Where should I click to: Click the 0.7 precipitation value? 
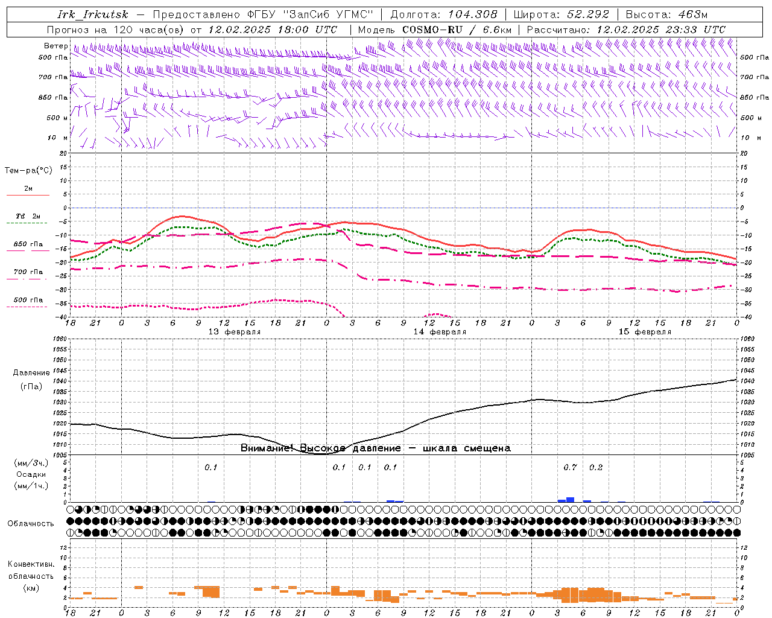(x=570, y=467)
